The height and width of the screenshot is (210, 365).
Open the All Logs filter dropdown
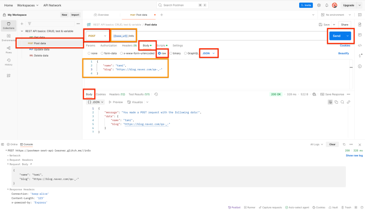coord(316,144)
